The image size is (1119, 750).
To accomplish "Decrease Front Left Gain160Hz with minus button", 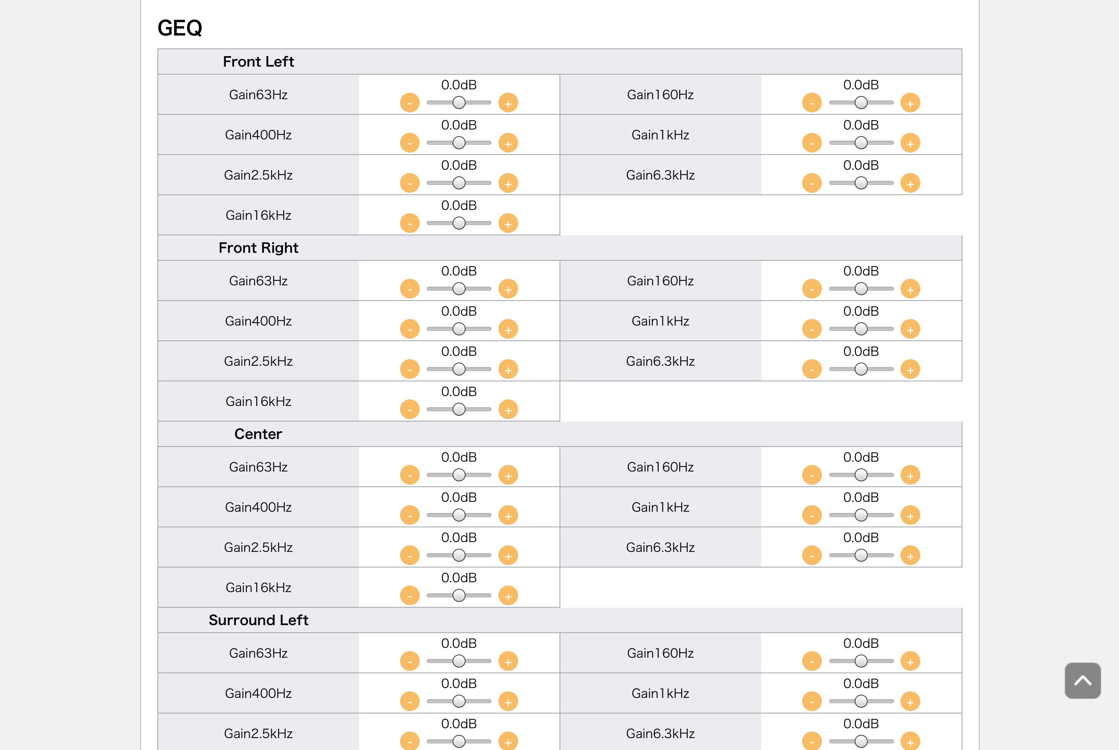I will coord(812,103).
